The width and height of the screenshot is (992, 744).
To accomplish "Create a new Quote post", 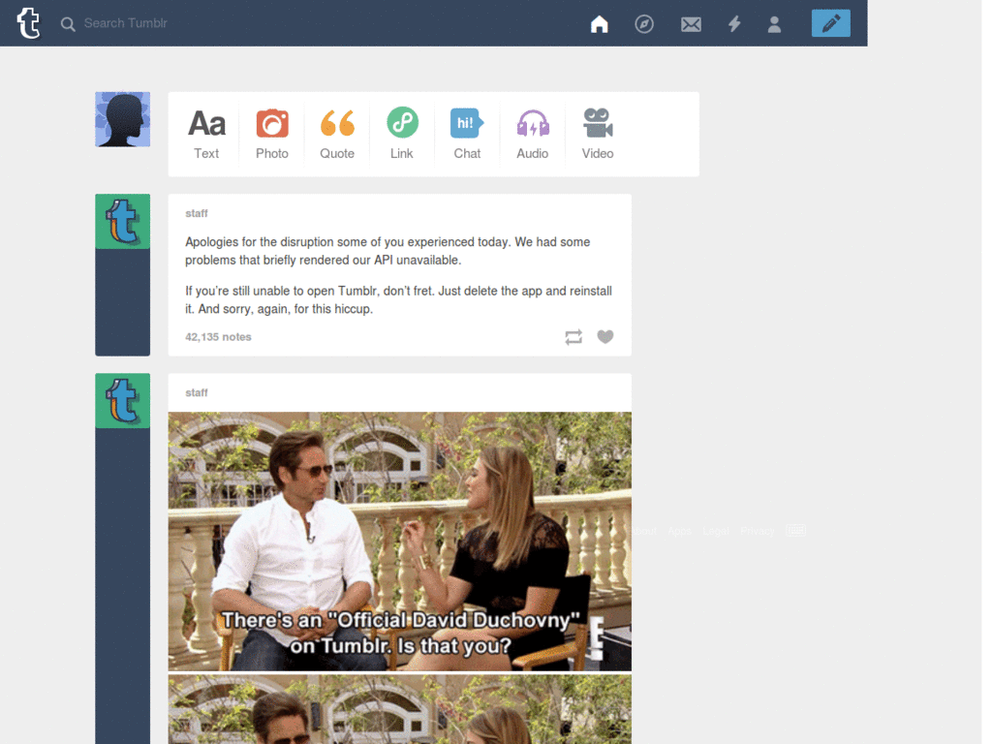I will (x=337, y=134).
